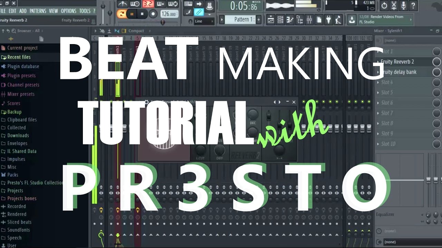The image size is (442, 248).
Task: Toggle the blue link multilink controllers icon
Action: [199, 12]
